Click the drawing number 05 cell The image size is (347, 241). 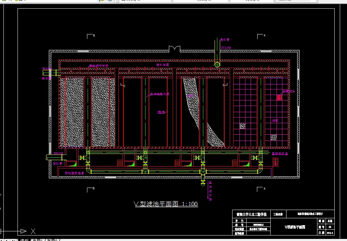coord(330,227)
